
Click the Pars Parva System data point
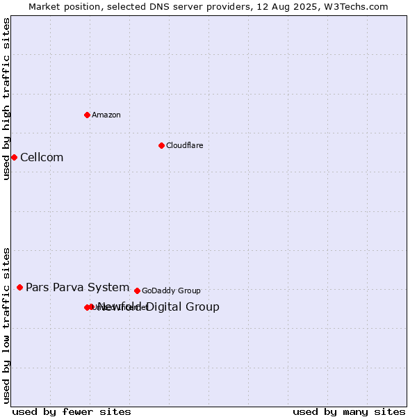19,287
